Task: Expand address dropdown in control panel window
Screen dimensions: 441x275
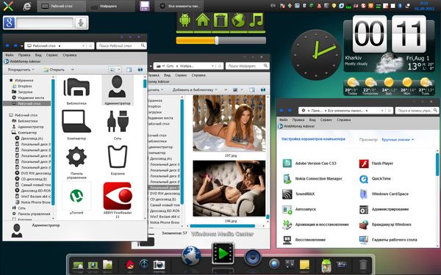Action: click(382, 111)
